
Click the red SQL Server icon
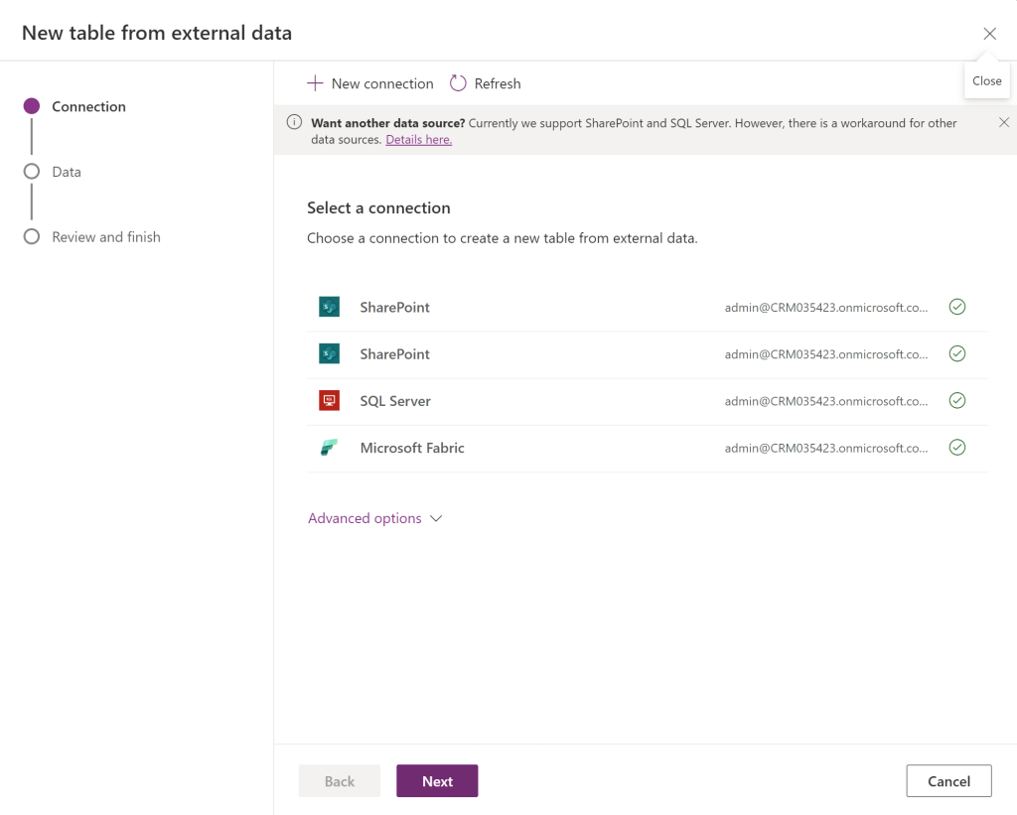pyautogui.click(x=329, y=401)
